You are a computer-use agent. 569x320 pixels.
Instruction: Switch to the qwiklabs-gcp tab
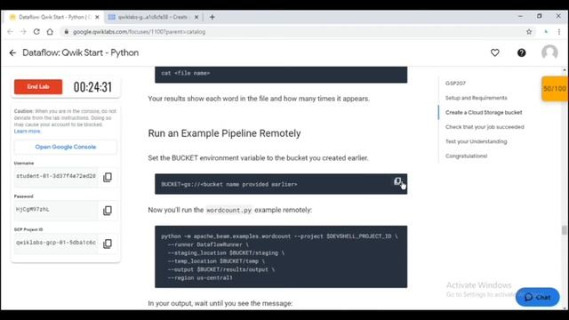click(154, 17)
